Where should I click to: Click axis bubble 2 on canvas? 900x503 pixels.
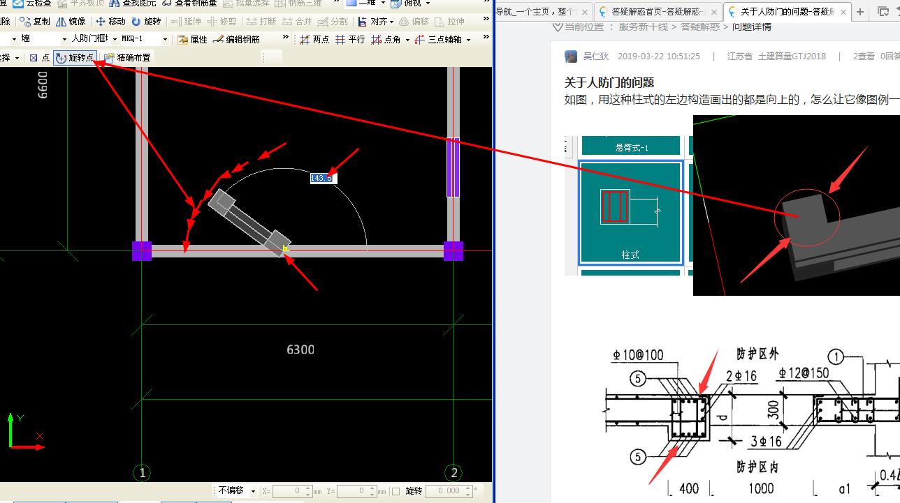point(454,473)
